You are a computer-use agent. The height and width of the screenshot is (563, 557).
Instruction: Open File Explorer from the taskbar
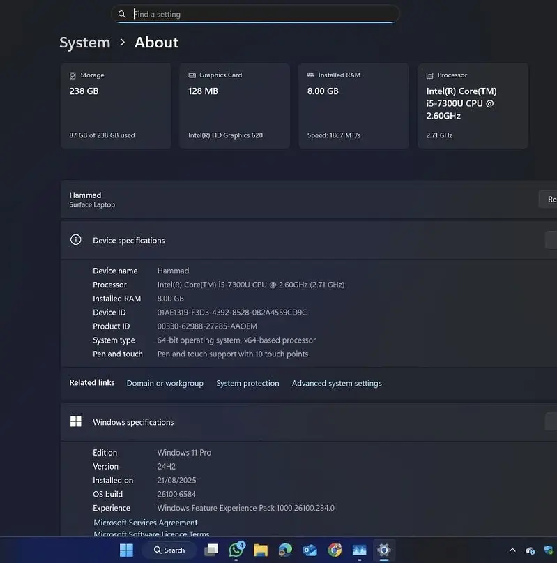pyautogui.click(x=261, y=550)
